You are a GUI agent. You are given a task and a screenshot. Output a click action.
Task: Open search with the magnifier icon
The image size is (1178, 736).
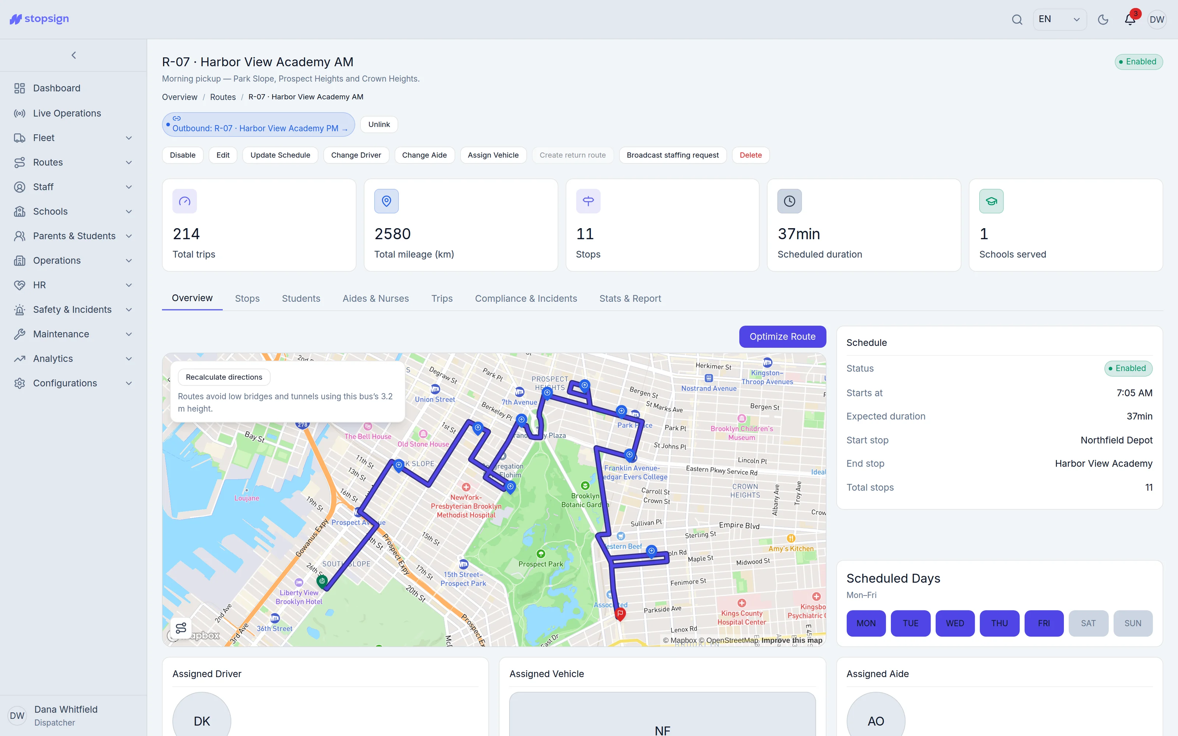[x=1017, y=20]
